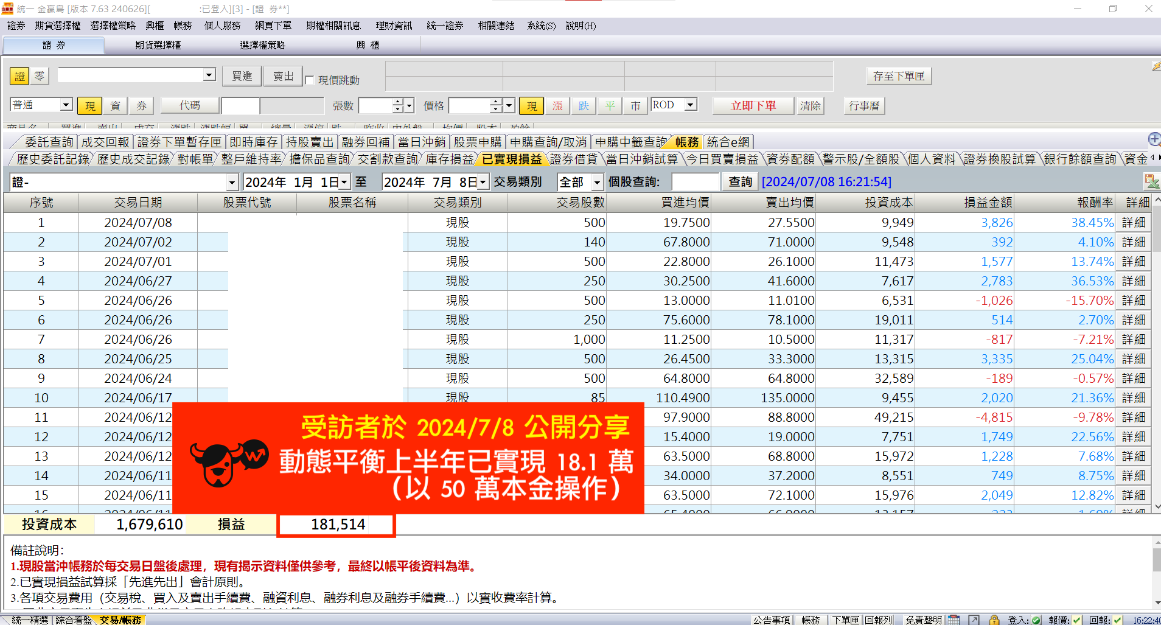Switch to the 歷史成交記錄 sub-tab
This screenshot has height=625, width=1161.
point(133,159)
